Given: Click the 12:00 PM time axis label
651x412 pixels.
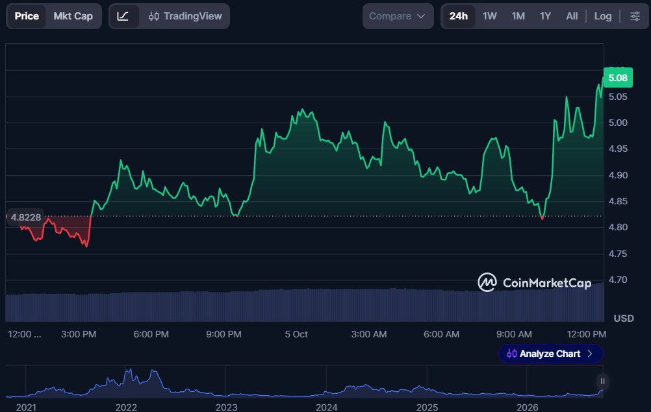Looking at the screenshot, I should (586, 334).
